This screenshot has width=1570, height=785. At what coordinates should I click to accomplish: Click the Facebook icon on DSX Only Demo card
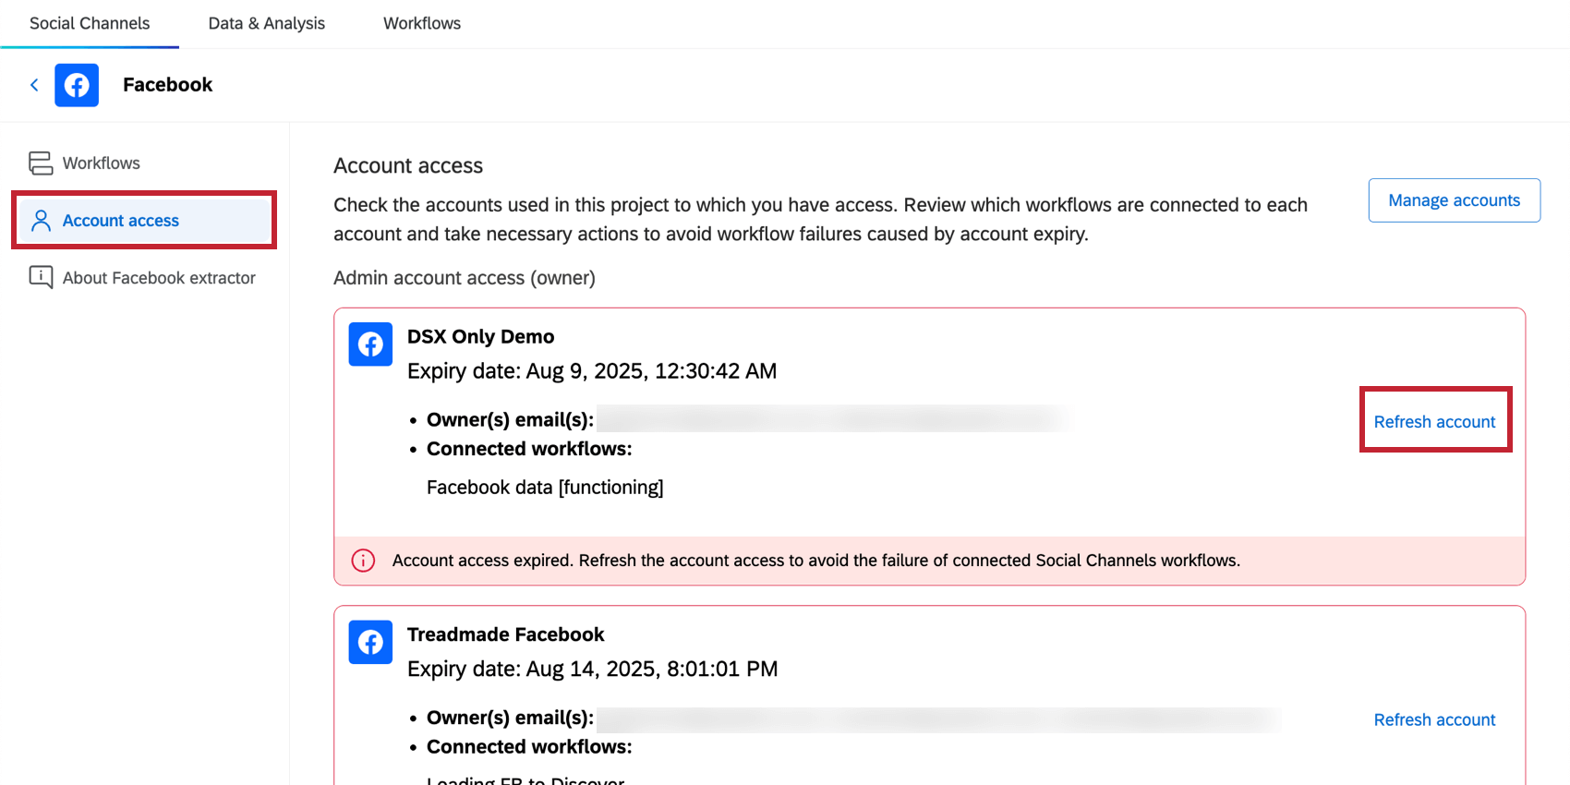pos(370,344)
